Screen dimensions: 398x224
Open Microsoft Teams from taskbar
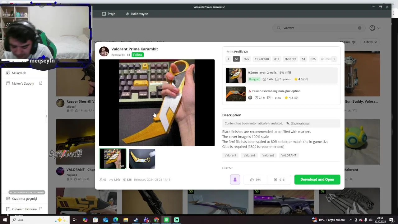[146, 220]
